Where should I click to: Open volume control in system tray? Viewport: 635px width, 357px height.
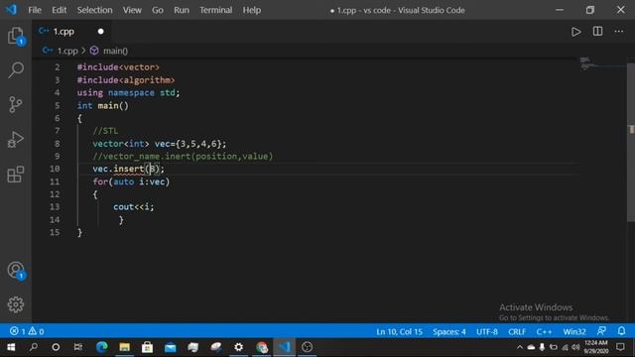pos(575,347)
